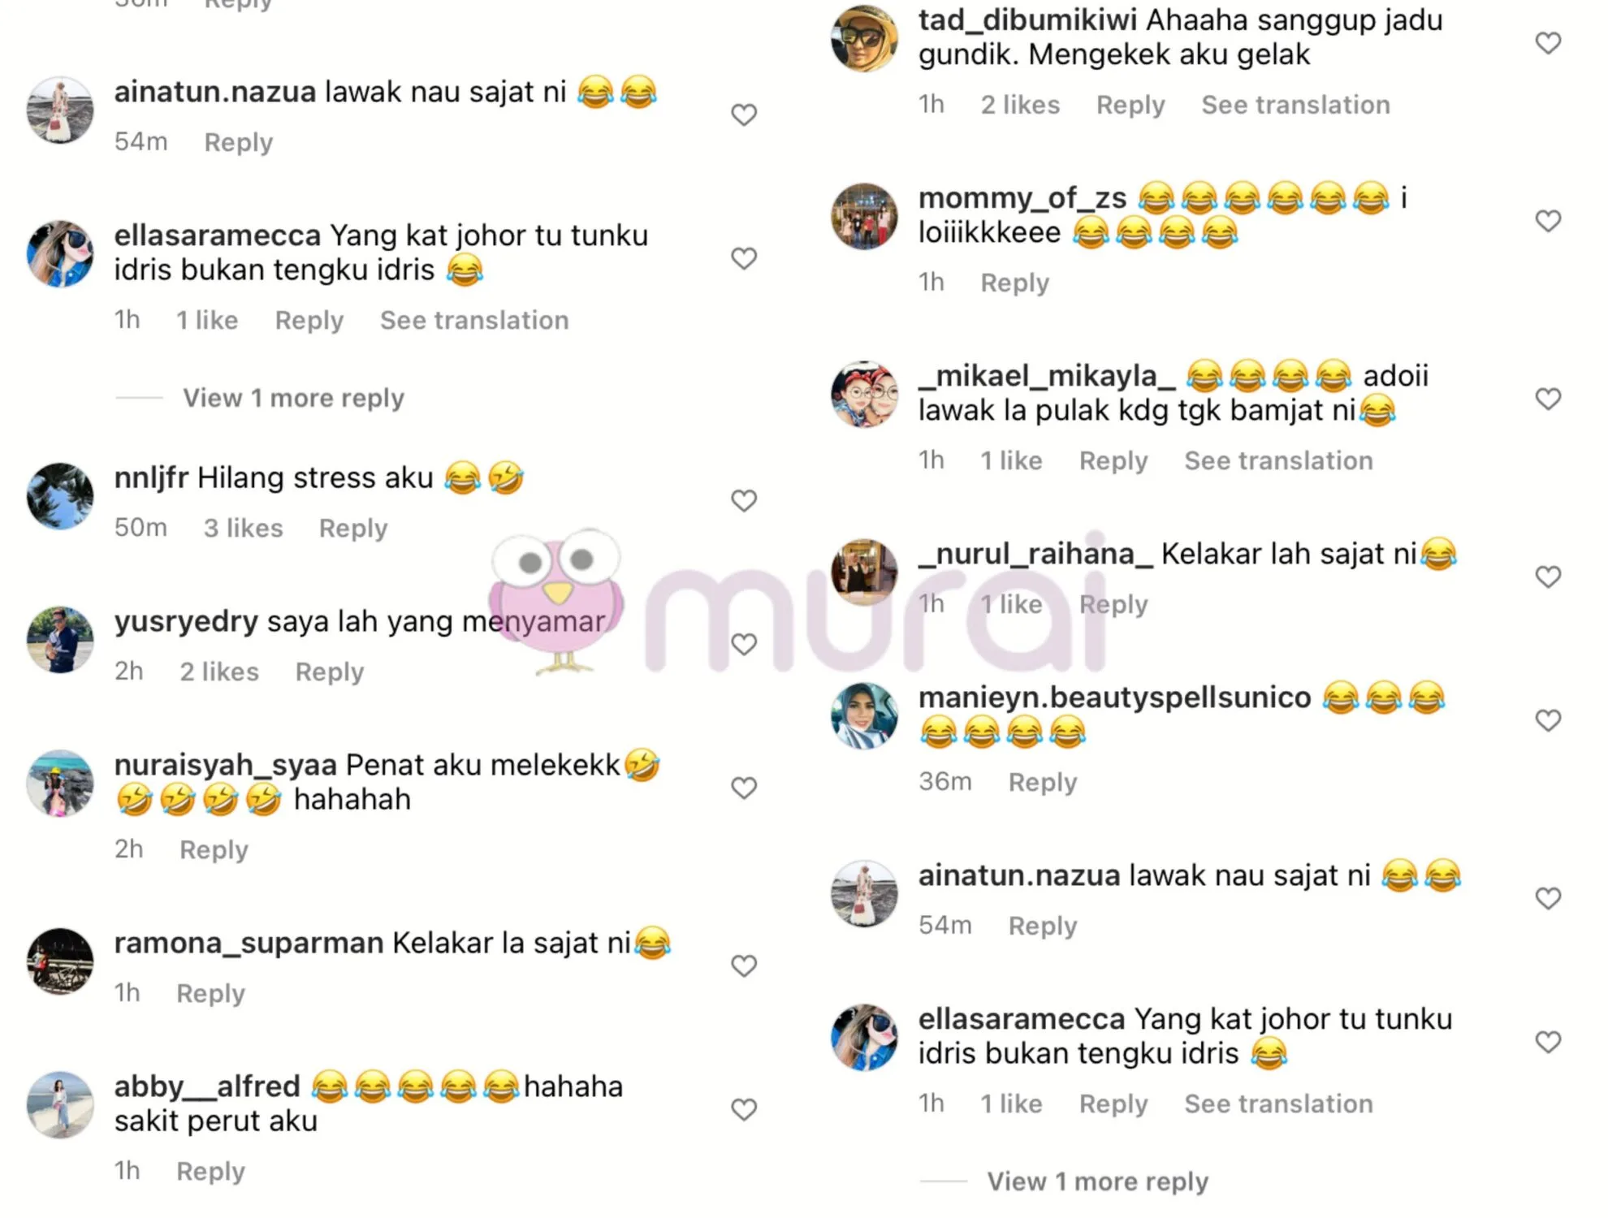Like mommy_of_zs's comment
This screenshot has width=1608, height=1218.
(1549, 221)
